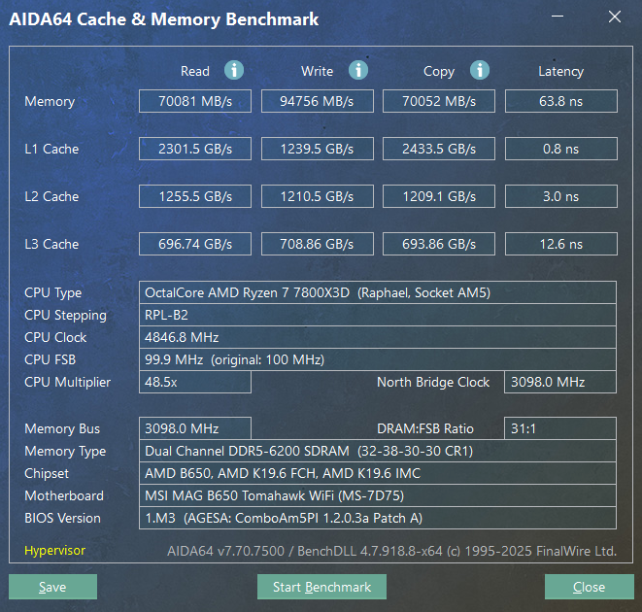Click DRAM:FSB Ratio value 31:1
Viewport: 642px width, 612px height.
click(x=560, y=428)
